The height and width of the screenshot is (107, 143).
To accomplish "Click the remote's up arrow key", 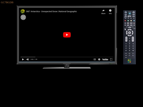I will (129, 30).
